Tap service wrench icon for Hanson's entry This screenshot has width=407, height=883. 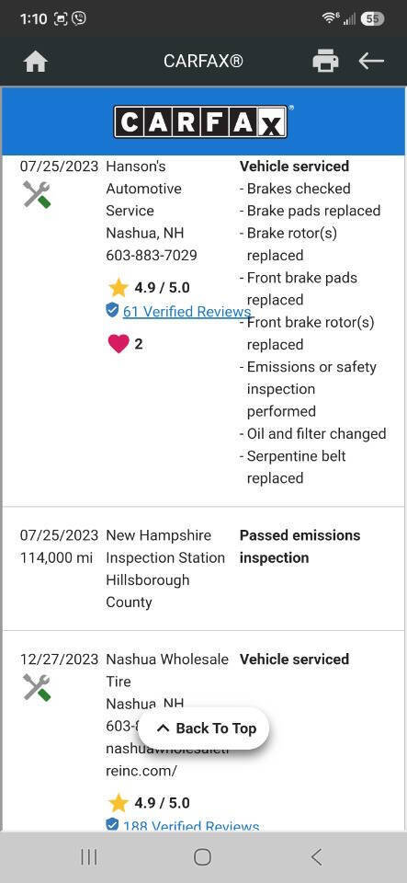point(37,195)
